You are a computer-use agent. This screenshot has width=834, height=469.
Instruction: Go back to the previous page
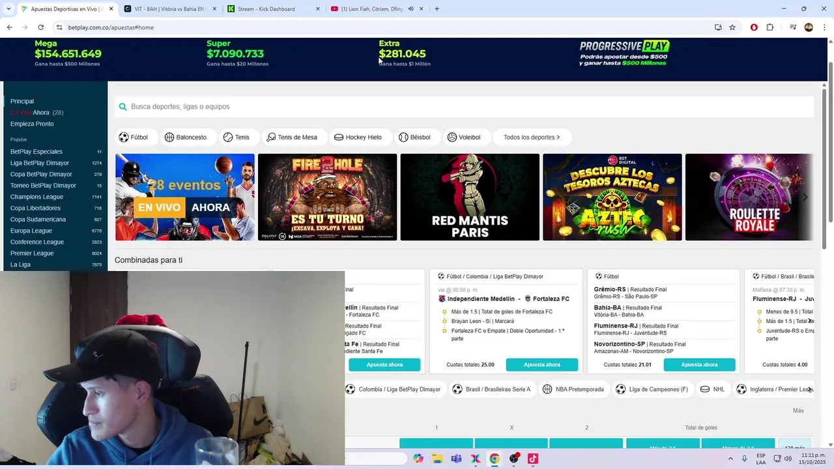[x=9, y=27]
